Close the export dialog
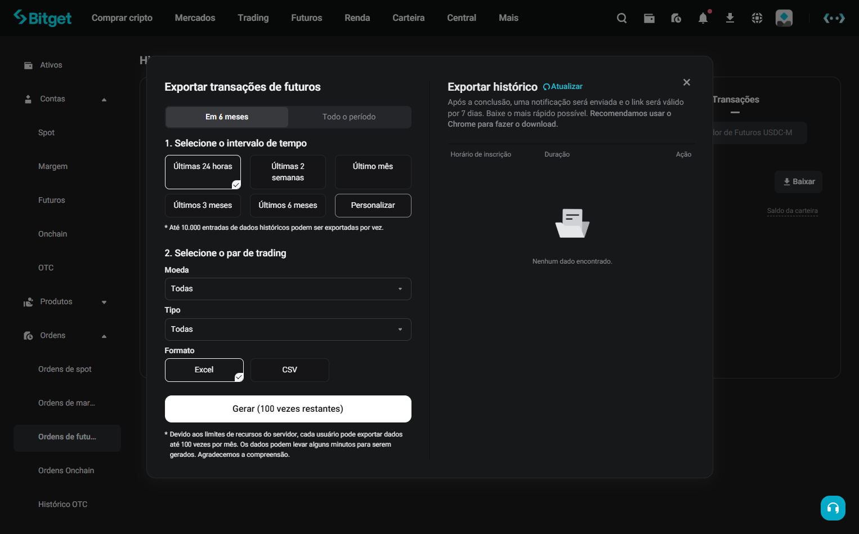 pyautogui.click(x=687, y=82)
